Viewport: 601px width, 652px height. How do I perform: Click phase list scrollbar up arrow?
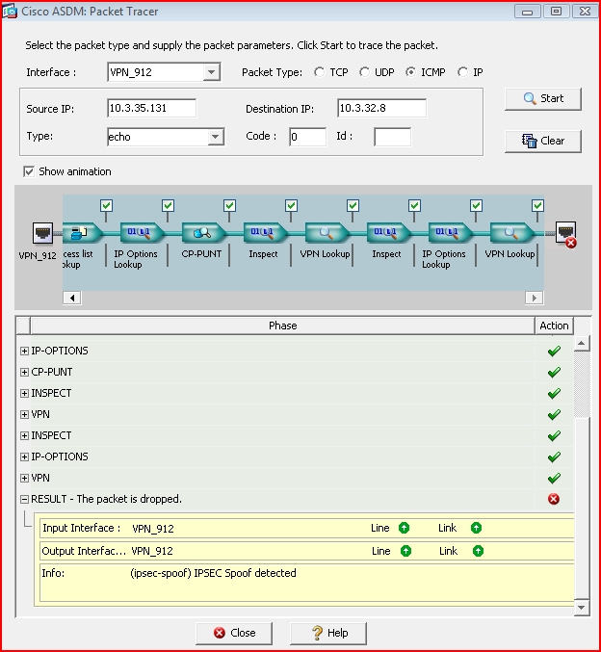tap(582, 344)
